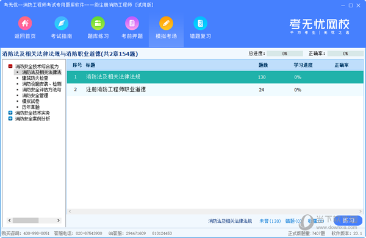
Task: Click the question count 24 cell
Action: point(261,89)
